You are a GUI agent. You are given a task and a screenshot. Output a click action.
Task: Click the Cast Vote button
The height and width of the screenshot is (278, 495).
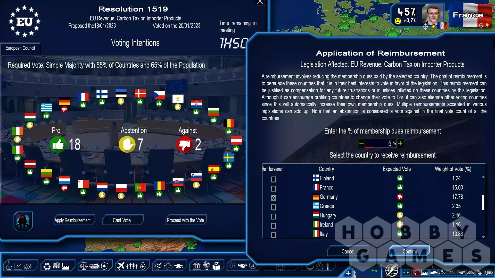click(x=122, y=220)
